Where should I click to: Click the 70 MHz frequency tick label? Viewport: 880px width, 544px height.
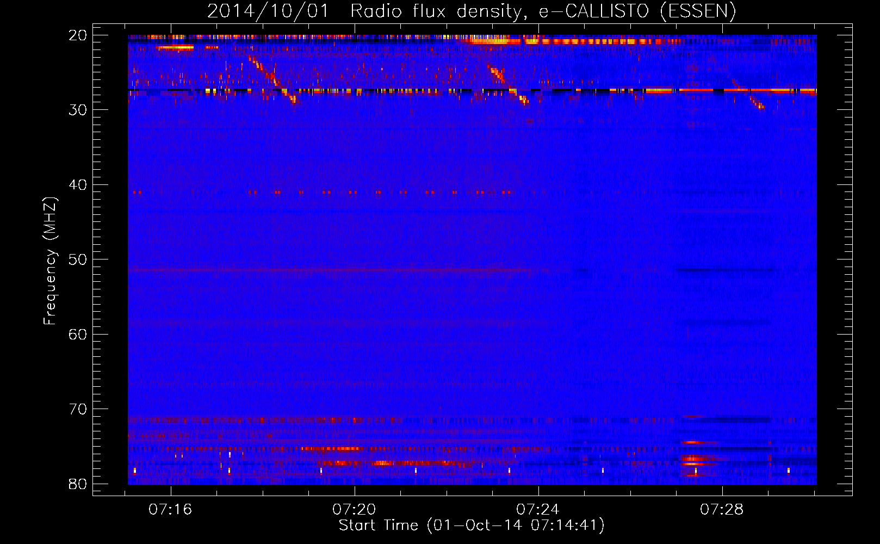point(78,409)
